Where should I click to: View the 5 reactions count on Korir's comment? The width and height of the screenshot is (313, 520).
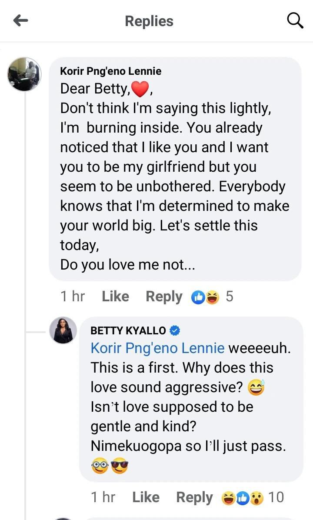(x=230, y=297)
